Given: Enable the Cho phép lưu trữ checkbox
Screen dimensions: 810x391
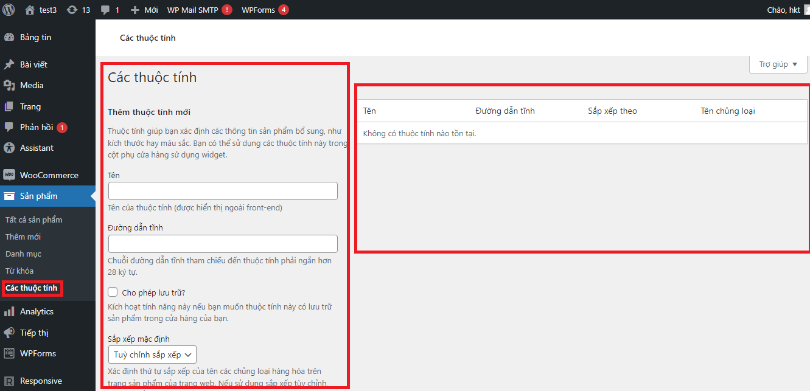Looking at the screenshot, I should [113, 292].
